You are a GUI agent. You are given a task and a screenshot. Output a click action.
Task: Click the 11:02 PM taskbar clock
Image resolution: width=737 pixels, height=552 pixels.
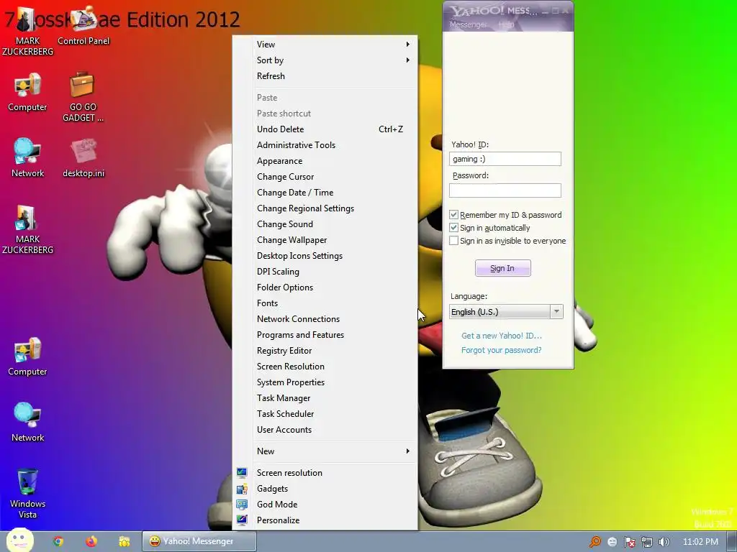tap(700, 542)
